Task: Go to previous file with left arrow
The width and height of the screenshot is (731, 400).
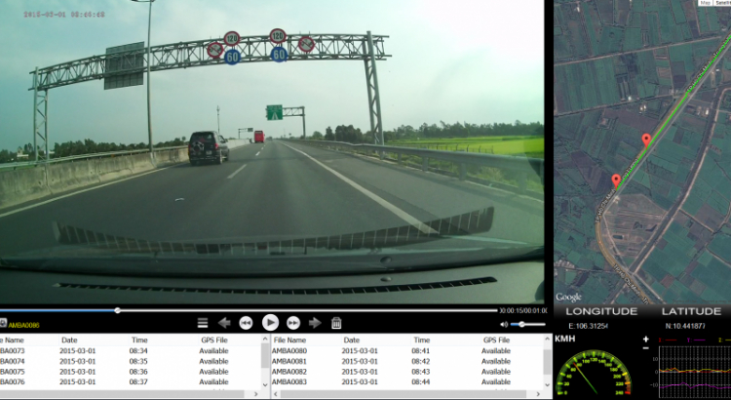Action: 224,323
